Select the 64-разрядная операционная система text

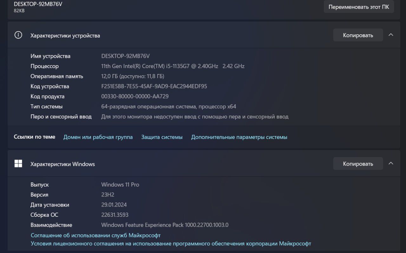(x=168, y=106)
